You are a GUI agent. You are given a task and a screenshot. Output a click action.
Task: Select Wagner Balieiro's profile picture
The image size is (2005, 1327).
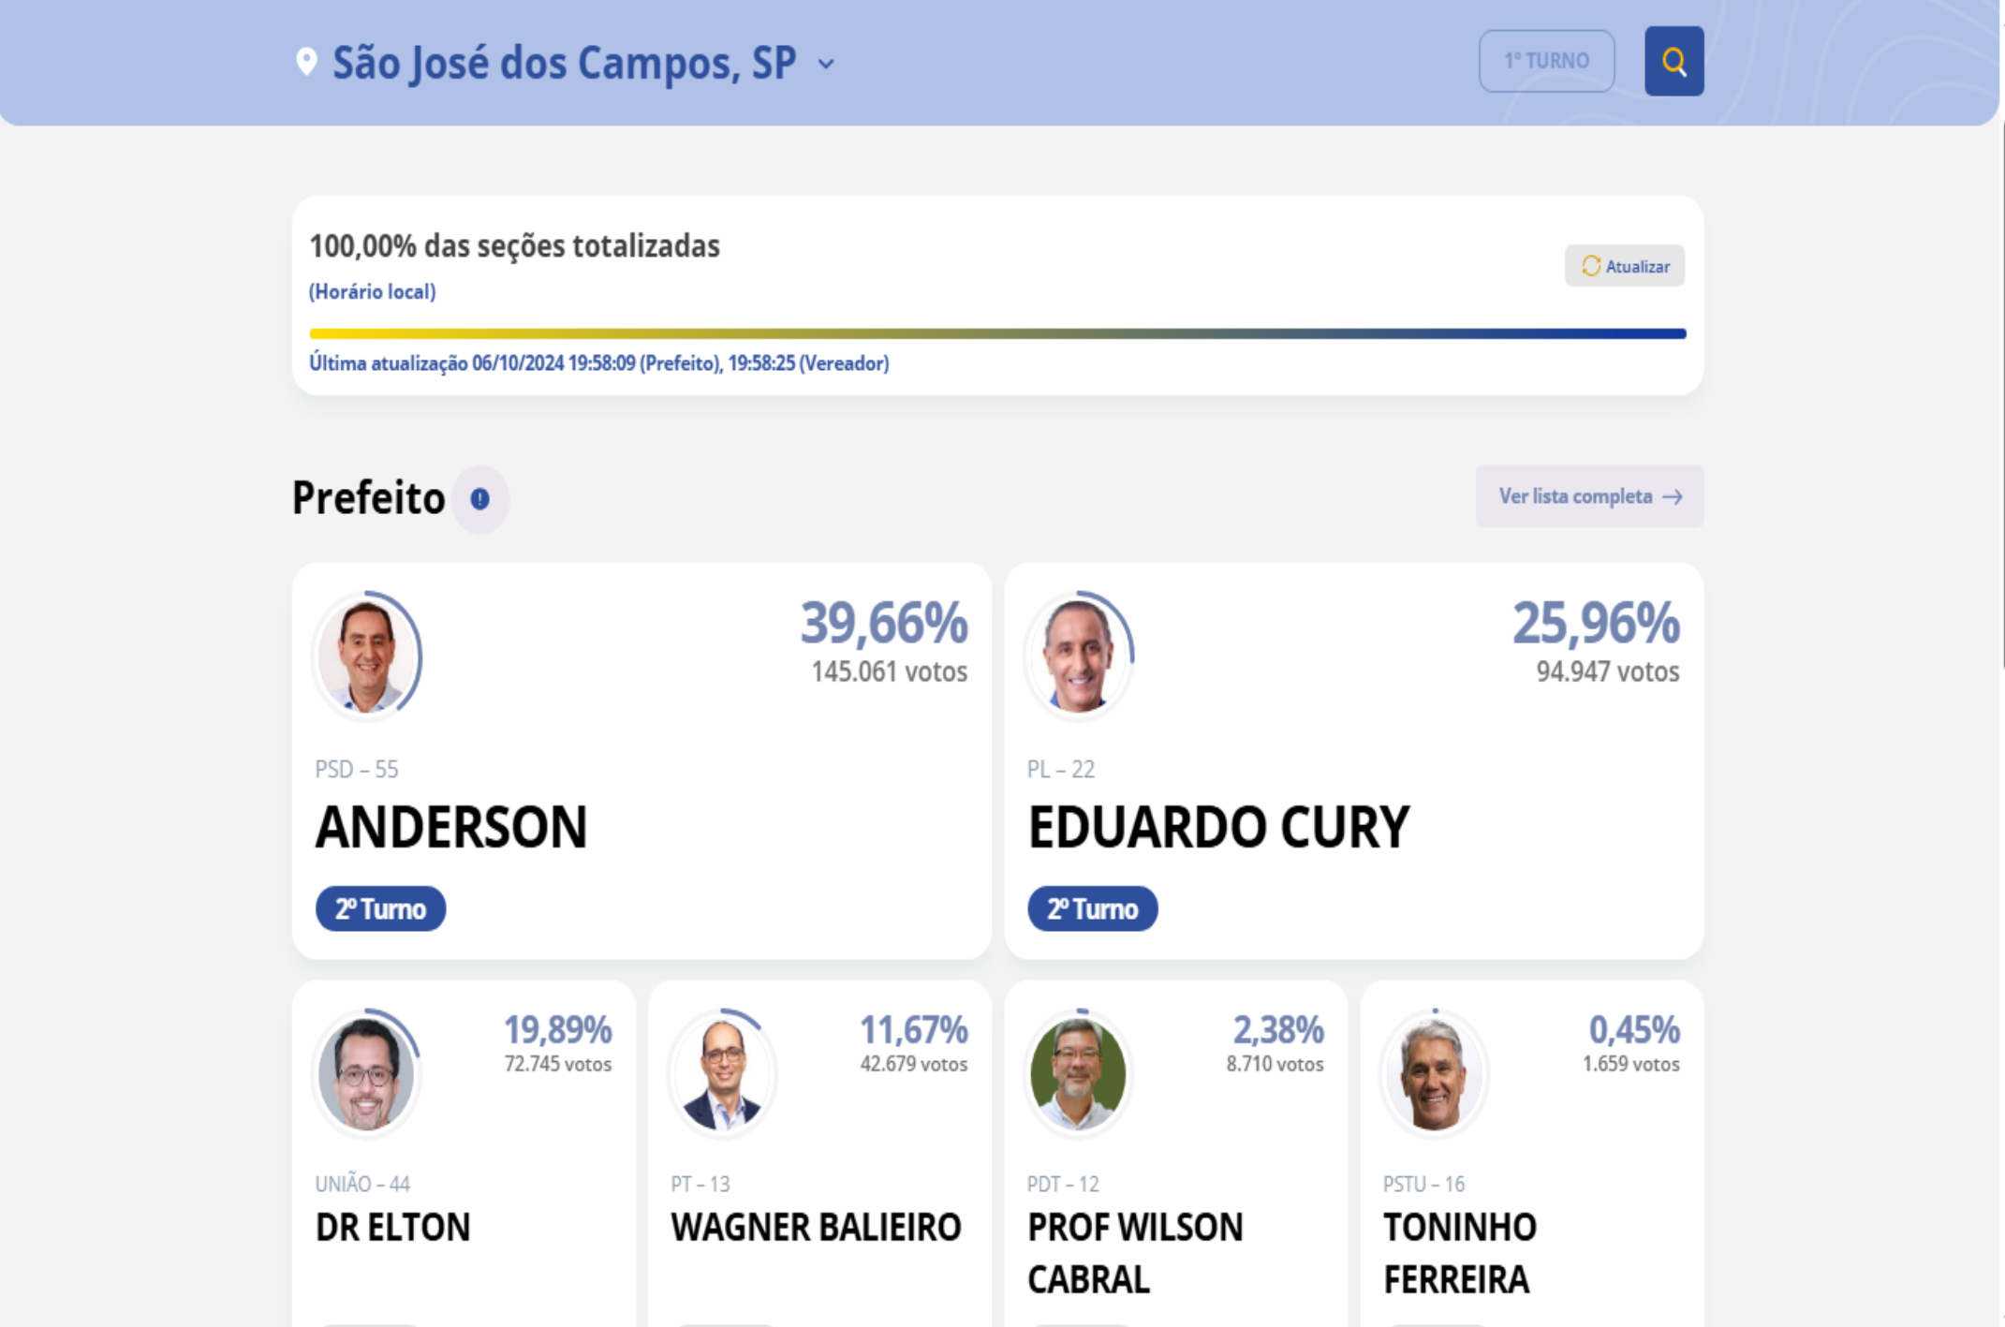coord(722,1072)
